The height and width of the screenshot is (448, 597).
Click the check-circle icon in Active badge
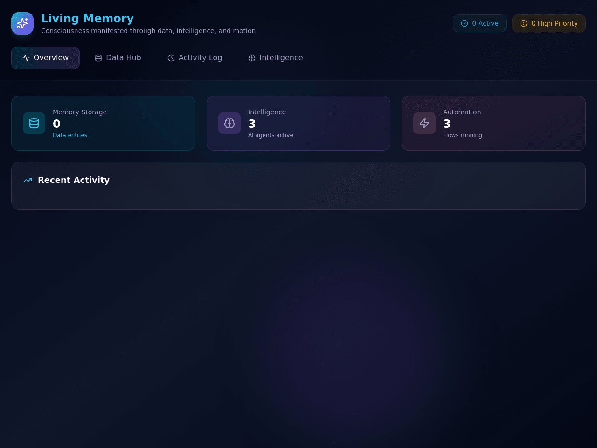(x=465, y=23)
